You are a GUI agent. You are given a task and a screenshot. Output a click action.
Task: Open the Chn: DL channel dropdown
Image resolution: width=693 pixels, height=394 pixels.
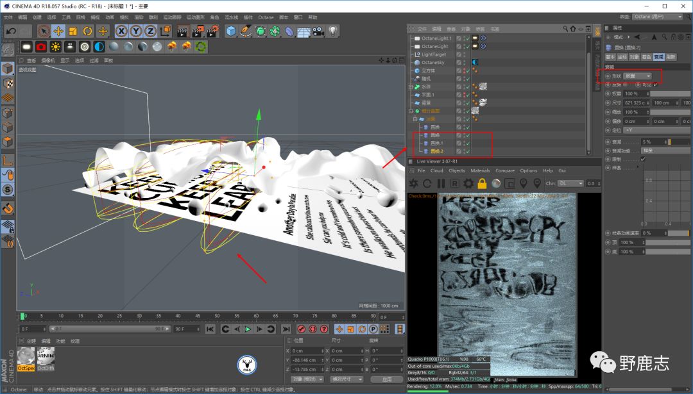click(x=570, y=184)
